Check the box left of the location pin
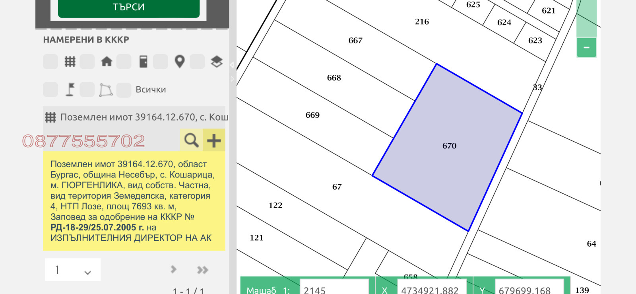The width and height of the screenshot is (636, 294). pos(161,62)
